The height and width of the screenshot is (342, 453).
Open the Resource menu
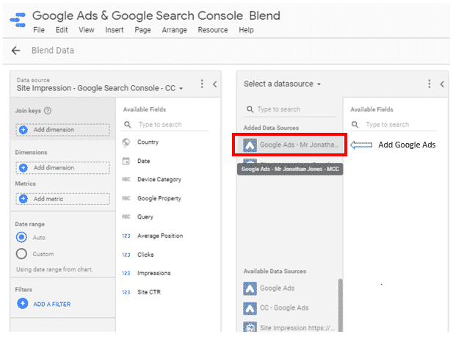click(x=213, y=30)
